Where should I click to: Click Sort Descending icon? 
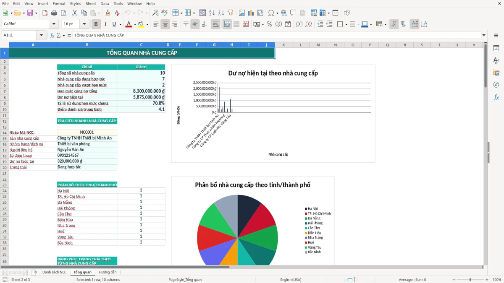pos(221,13)
